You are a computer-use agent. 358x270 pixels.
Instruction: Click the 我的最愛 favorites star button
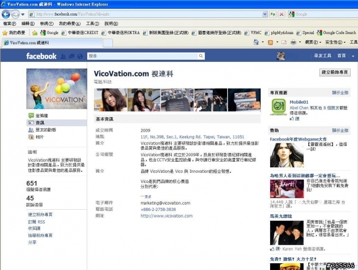(x=13, y=33)
